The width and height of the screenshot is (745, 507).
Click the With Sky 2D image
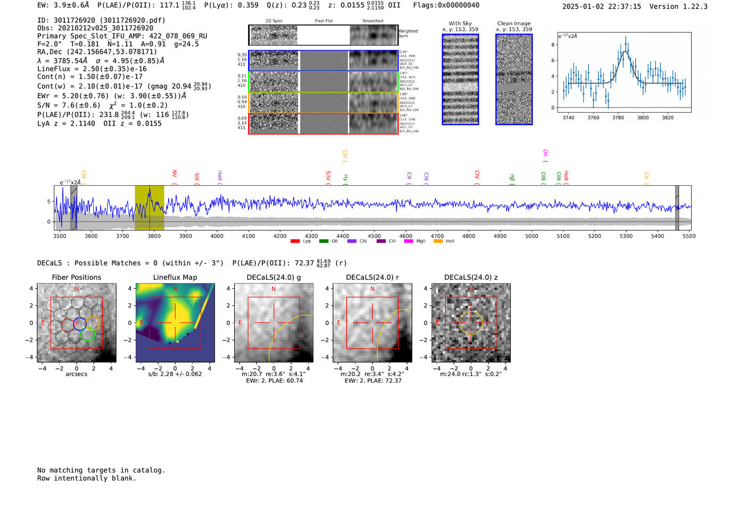pyautogui.click(x=460, y=79)
